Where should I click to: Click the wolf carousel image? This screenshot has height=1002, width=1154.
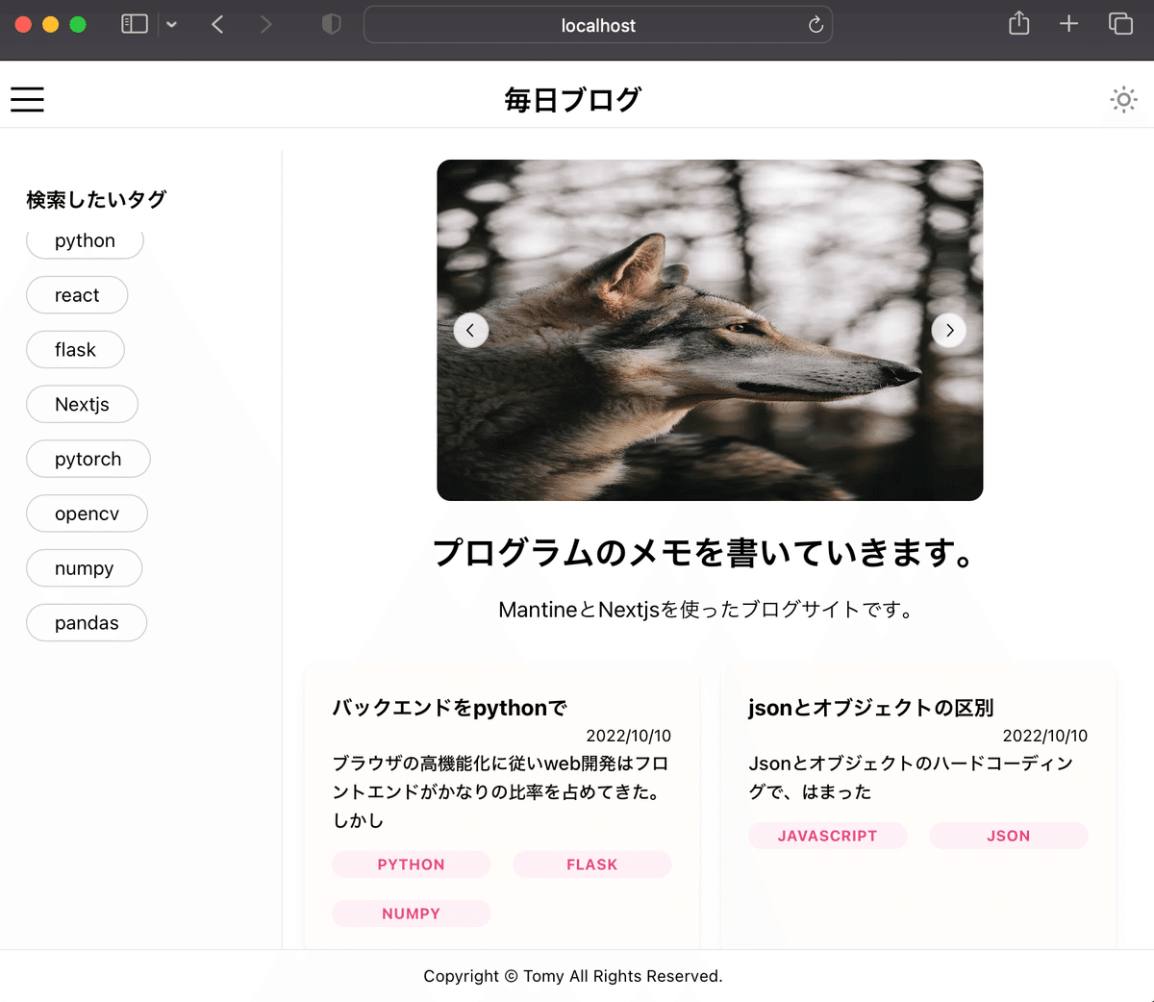coord(710,330)
